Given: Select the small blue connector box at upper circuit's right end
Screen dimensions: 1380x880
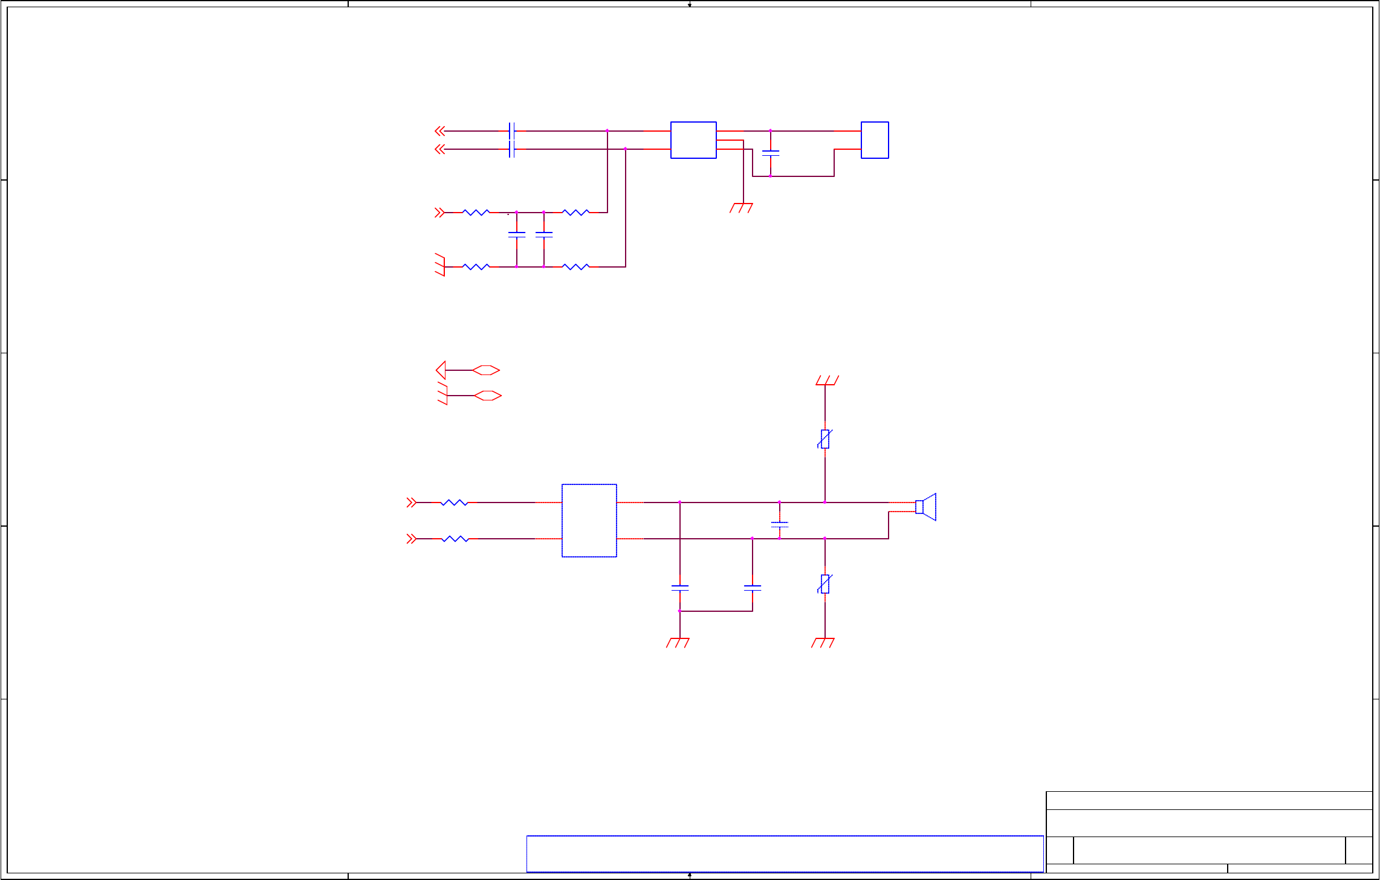Looking at the screenshot, I should coord(875,140).
